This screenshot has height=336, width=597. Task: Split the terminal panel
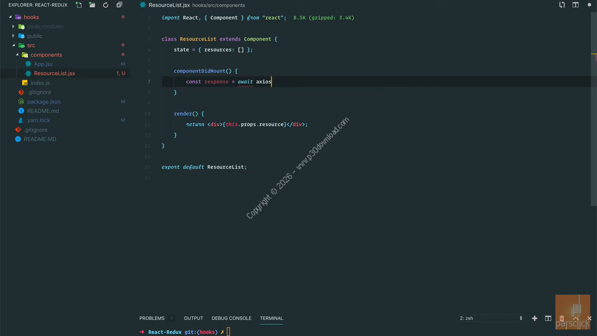(548, 318)
